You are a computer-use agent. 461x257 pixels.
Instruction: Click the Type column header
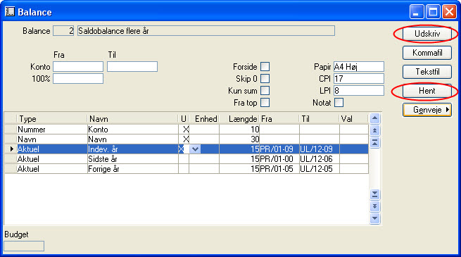click(x=52, y=119)
